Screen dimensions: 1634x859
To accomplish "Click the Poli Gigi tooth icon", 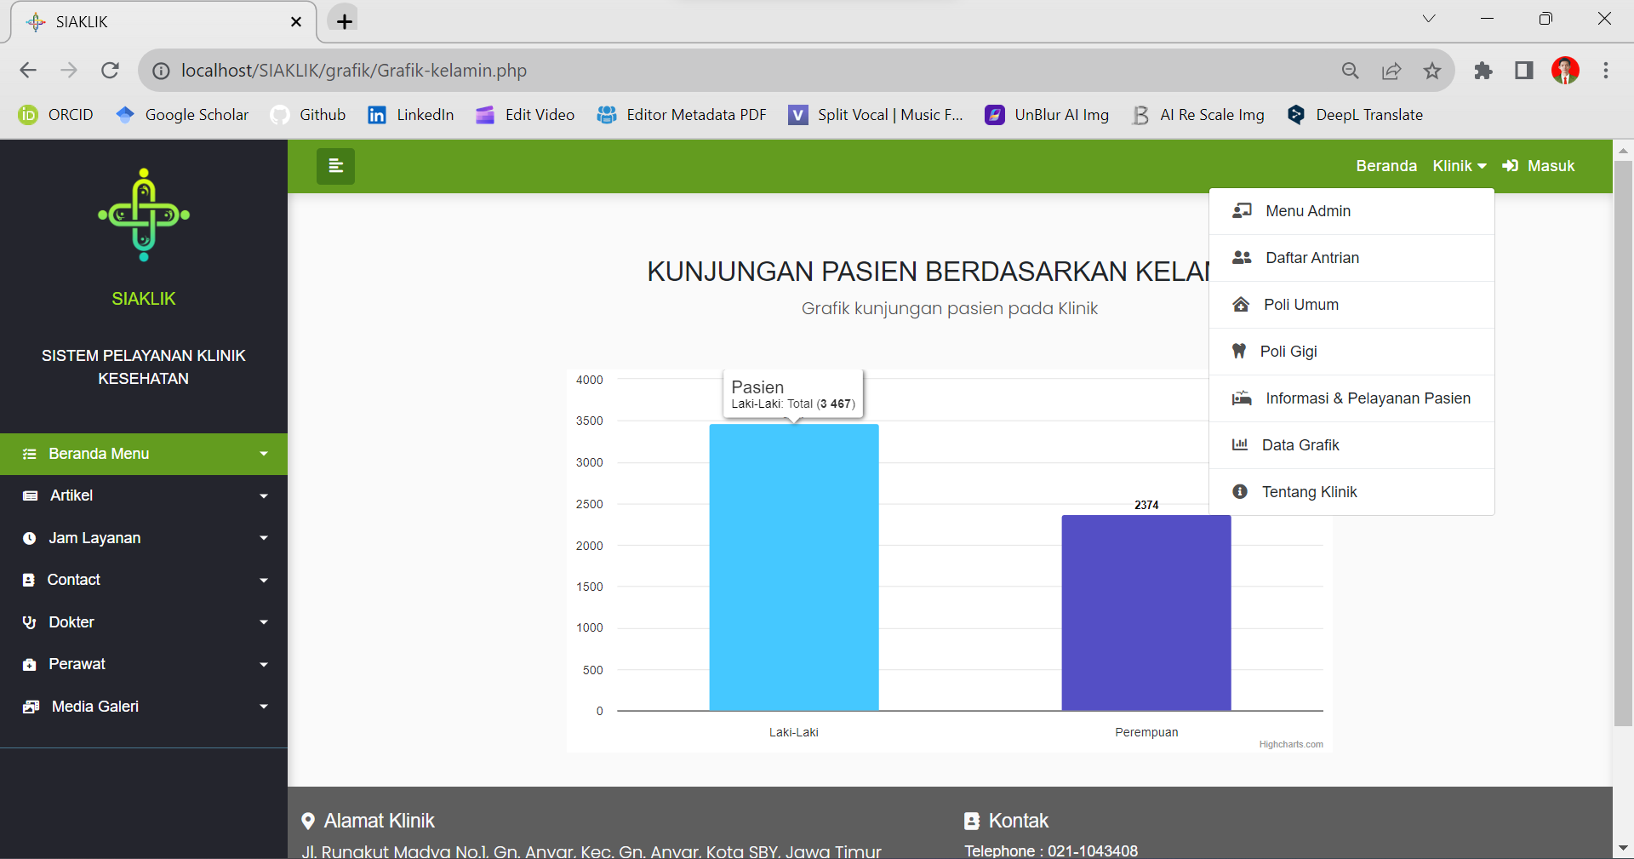I will click(1239, 351).
